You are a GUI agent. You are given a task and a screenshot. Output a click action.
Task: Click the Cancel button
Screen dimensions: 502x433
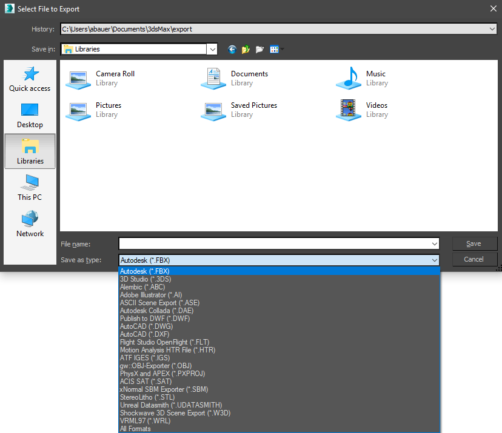[x=475, y=259]
